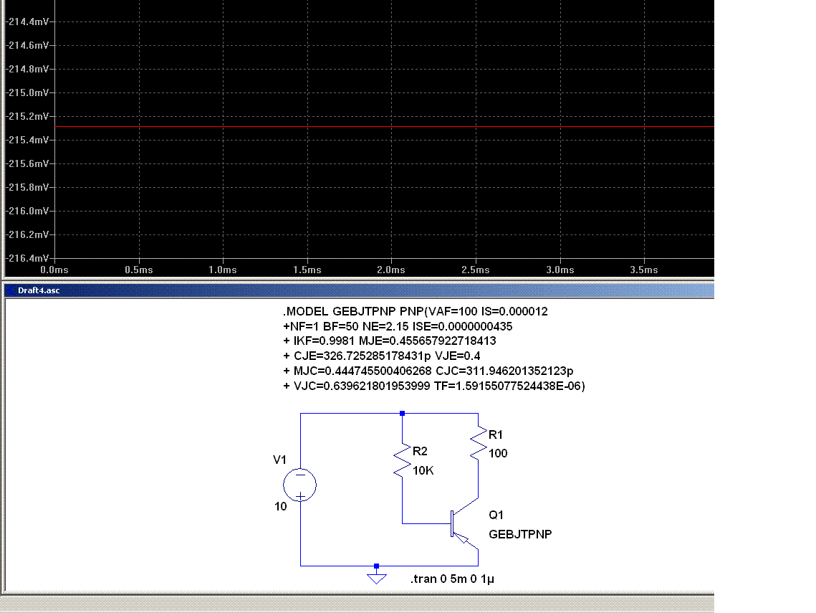
Task: Click the -215.8mV vertical axis label
Action: pyautogui.click(x=27, y=188)
